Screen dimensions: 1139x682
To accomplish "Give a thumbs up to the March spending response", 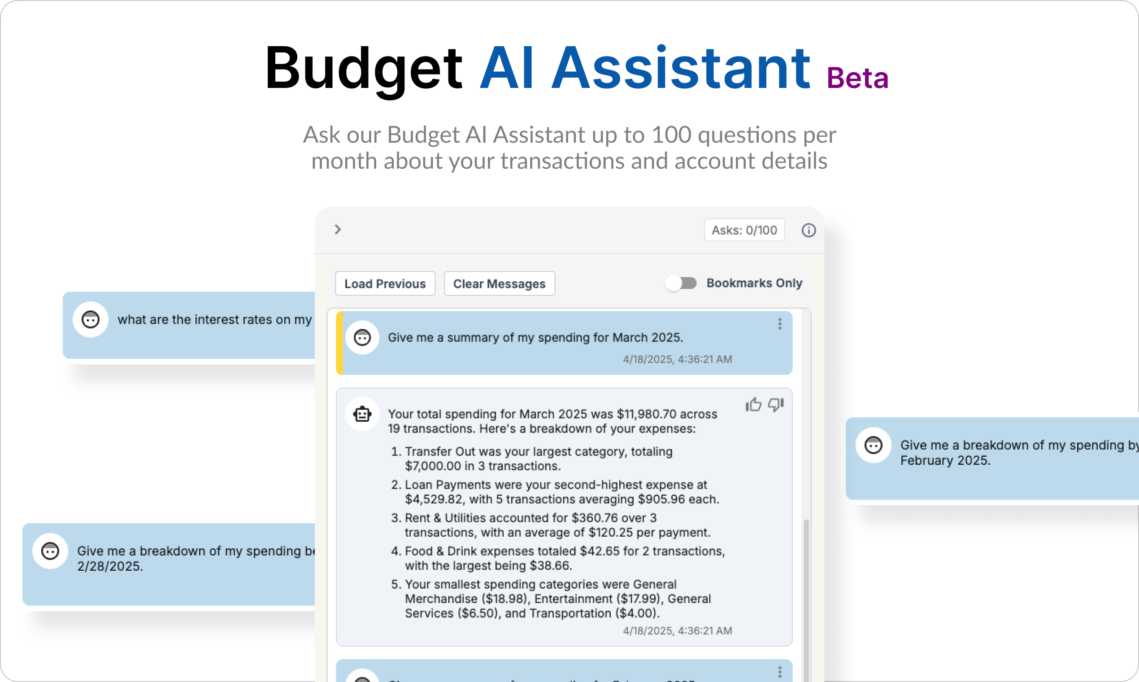I will coord(753,404).
